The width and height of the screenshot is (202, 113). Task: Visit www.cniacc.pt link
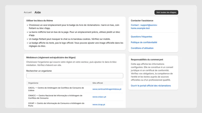(99, 97)
